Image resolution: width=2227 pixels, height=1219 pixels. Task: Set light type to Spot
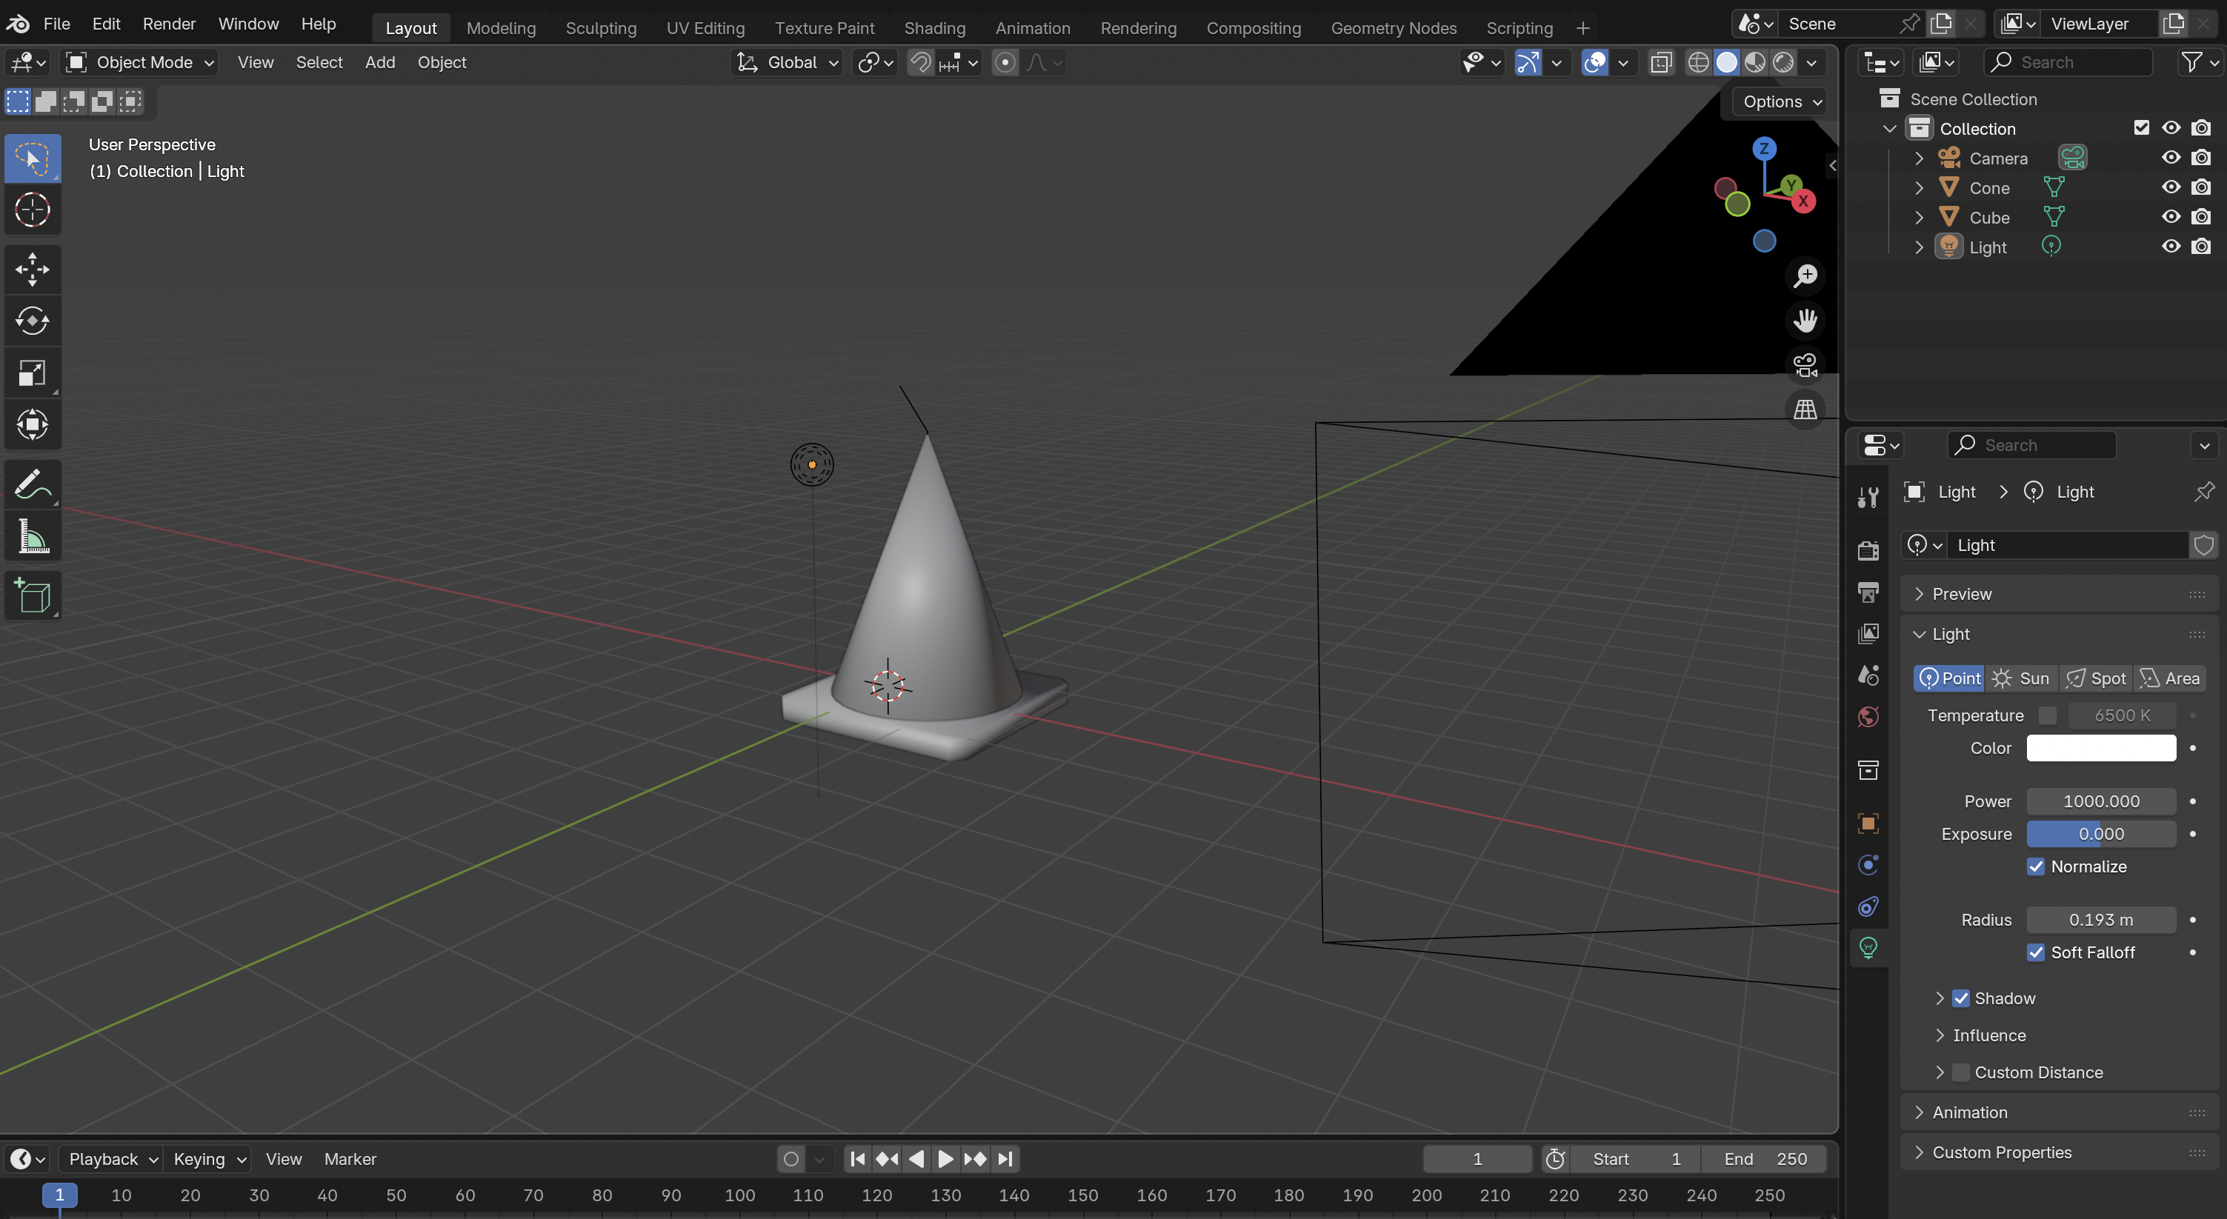[x=2096, y=678]
